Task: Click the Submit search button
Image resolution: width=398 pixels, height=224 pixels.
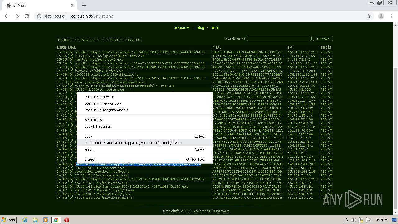Action: click(x=323, y=39)
